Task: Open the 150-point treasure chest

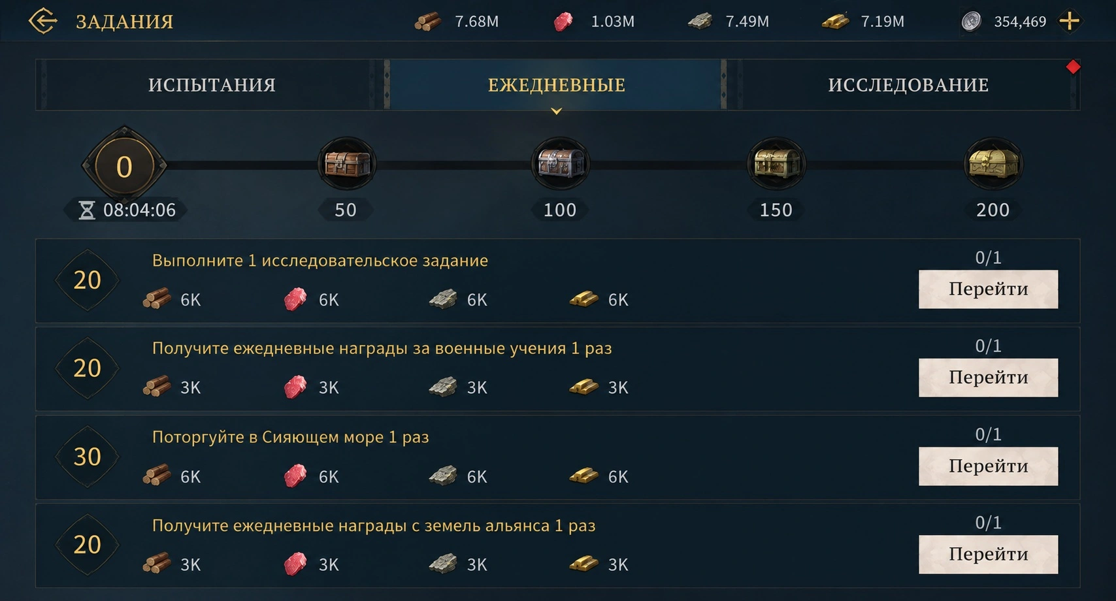Action: click(x=776, y=163)
